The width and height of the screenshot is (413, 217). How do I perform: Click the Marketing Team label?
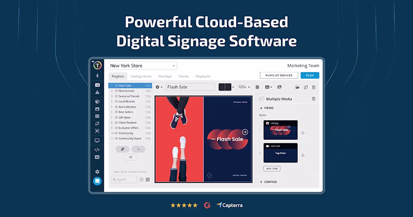(303, 66)
